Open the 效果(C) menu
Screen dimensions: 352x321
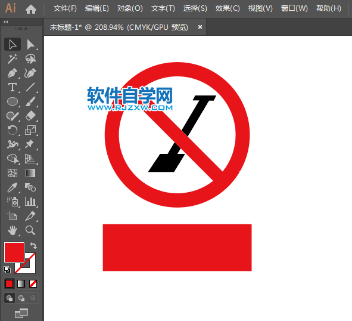tap(228, 8)
